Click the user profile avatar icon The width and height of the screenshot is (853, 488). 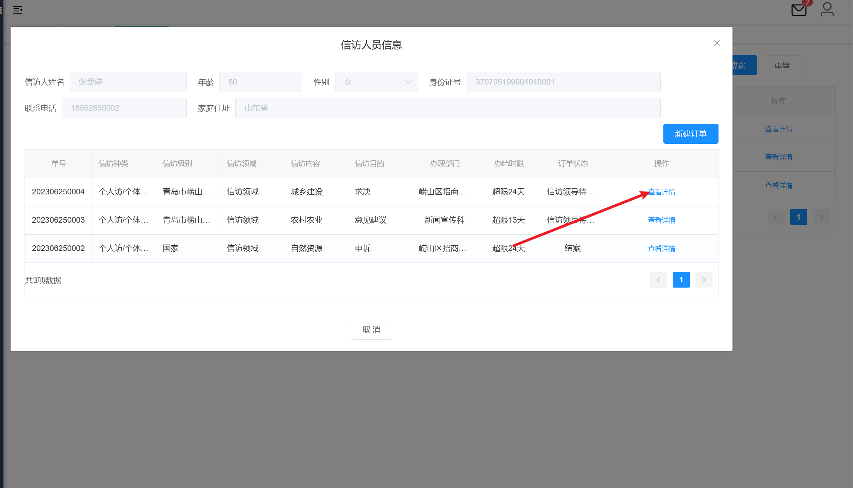(827, 9)
